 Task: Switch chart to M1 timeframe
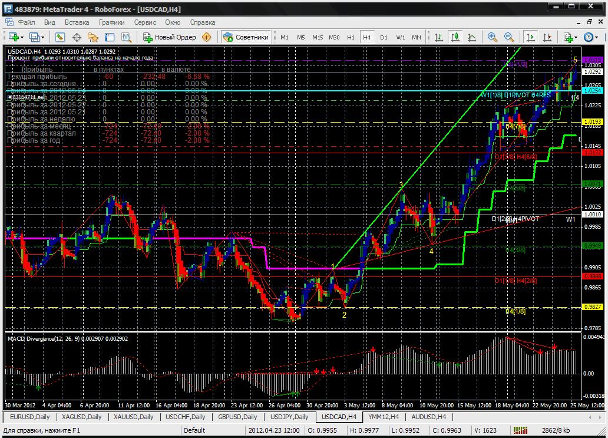[285, 38]
